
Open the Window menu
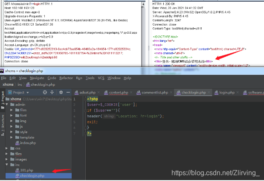coord(114,78)
